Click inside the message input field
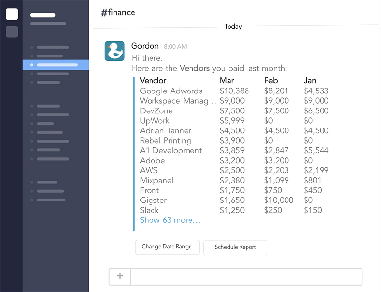Screen dimensions: 381x292 click(246, 276)
